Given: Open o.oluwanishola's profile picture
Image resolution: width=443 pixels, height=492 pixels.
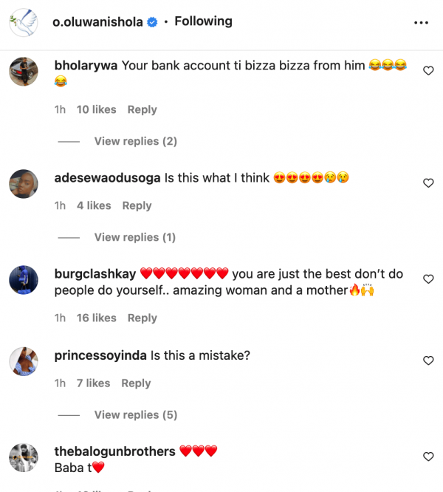Looking at the screenshot, I should point(24,23).
